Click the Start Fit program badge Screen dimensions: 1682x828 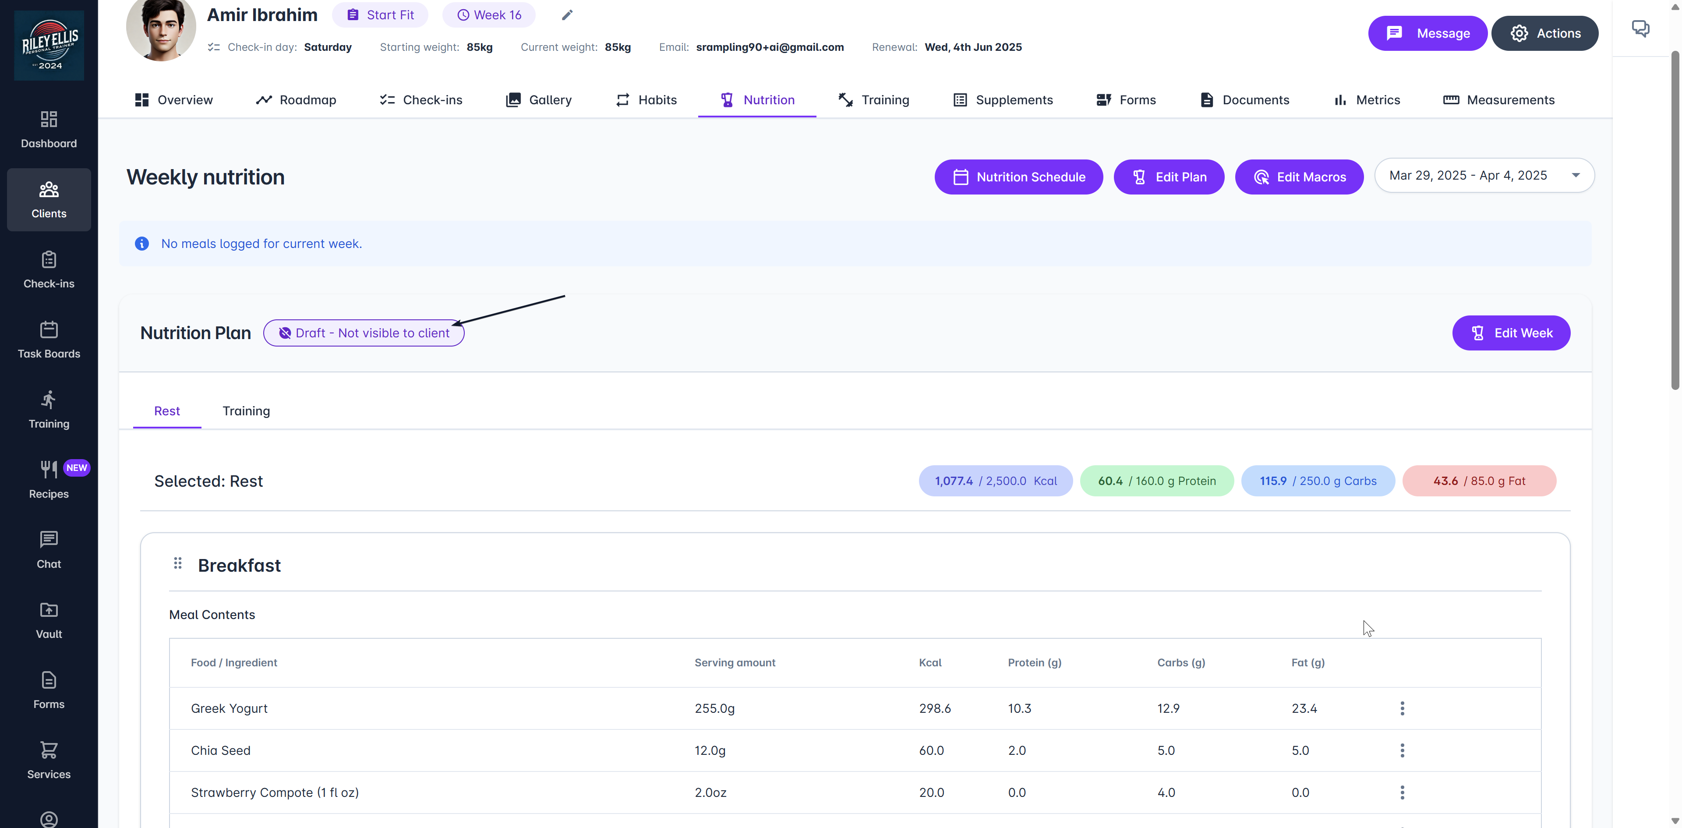coord(380,15)
